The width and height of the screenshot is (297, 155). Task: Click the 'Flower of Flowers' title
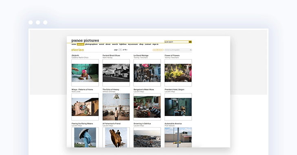(x=172, y=55)
